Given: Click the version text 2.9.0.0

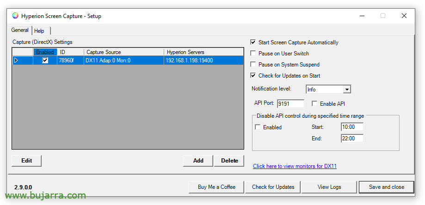Looking at the screenshot, I should click(x=23, y=187).
